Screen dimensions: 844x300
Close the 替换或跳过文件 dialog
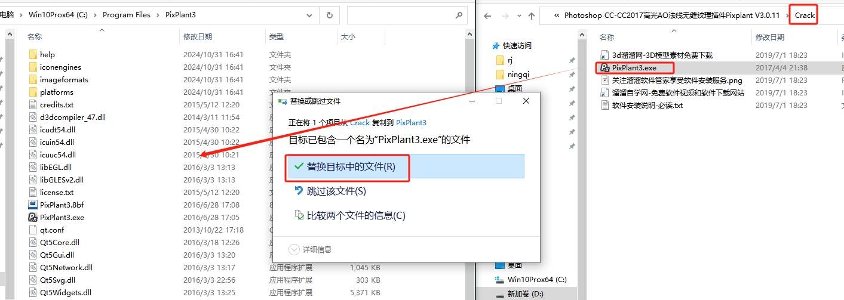tap(526, 101)
